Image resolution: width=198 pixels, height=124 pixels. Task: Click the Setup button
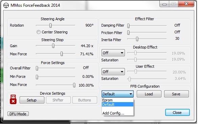32,100
